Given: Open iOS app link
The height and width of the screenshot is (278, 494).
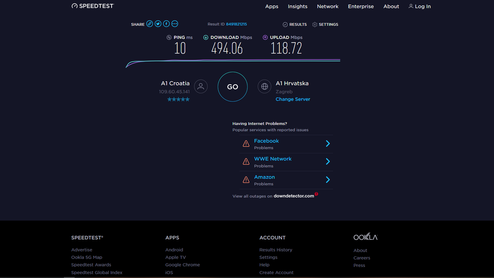Looking at the screenshot, I should tap(169, 273).
